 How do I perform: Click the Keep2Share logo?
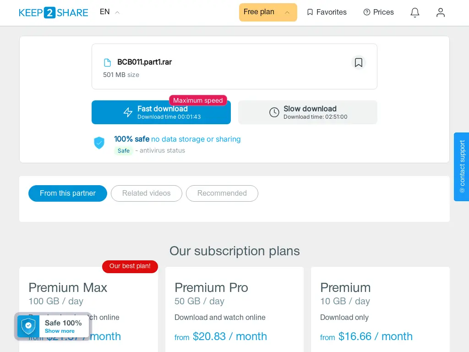53,12
